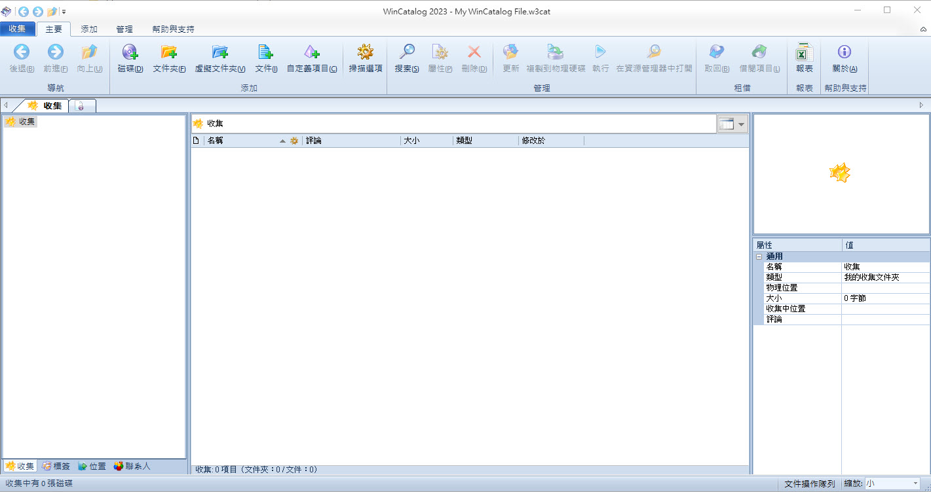Click the Check In (取回) icon

(715, 59)
